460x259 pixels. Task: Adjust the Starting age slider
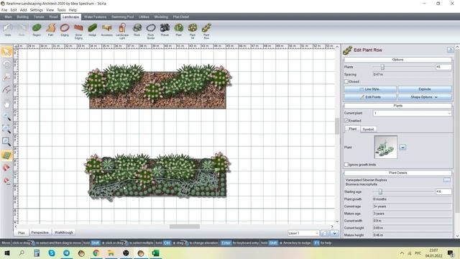(380, 192)
